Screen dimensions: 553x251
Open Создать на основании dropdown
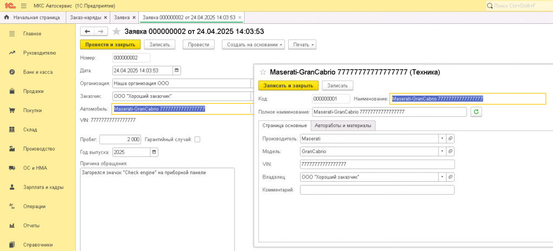[253, 45]
